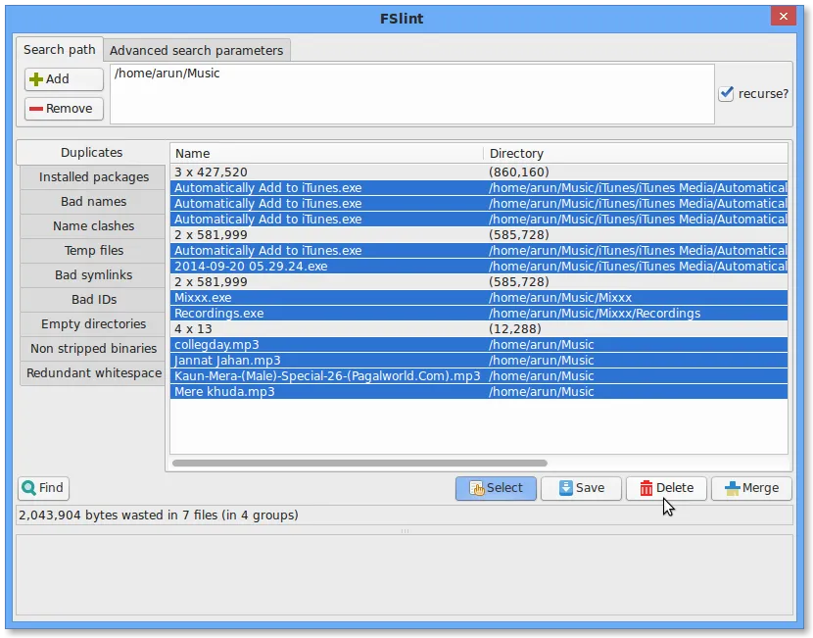The height and width of the screenshot is (638, 813).
Task: Select the Redundant whitespace scan mode
Action: tap(92, 373)
